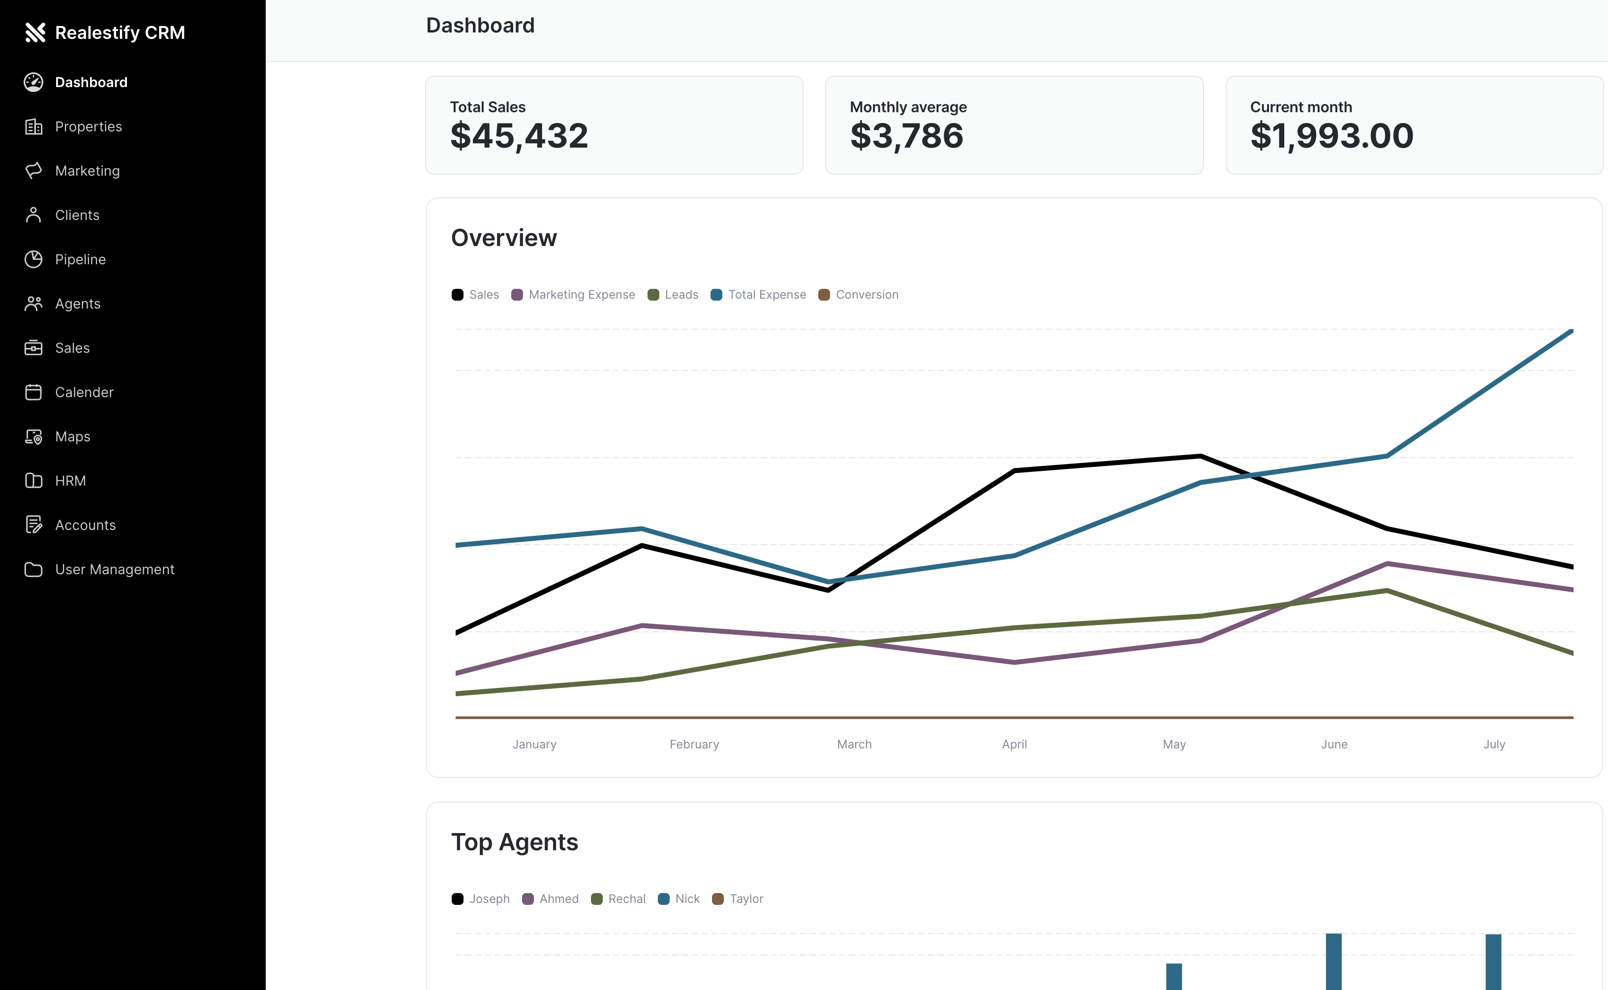Viewport: 1608px width, 990px height.
Task: Click the Agents people icon
Action: point(33,303)
